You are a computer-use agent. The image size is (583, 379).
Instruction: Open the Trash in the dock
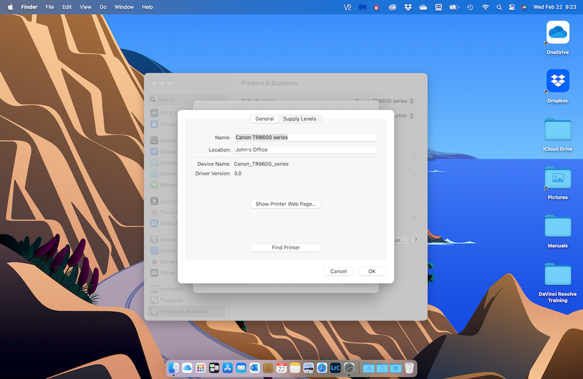click(410, 368)
